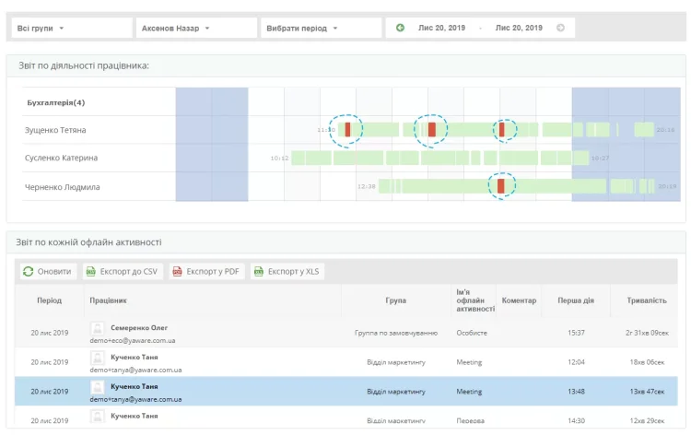This screenshot has height=447, width=691.
Task: Export report via Експорт у XLS
Action: [287, 272]
